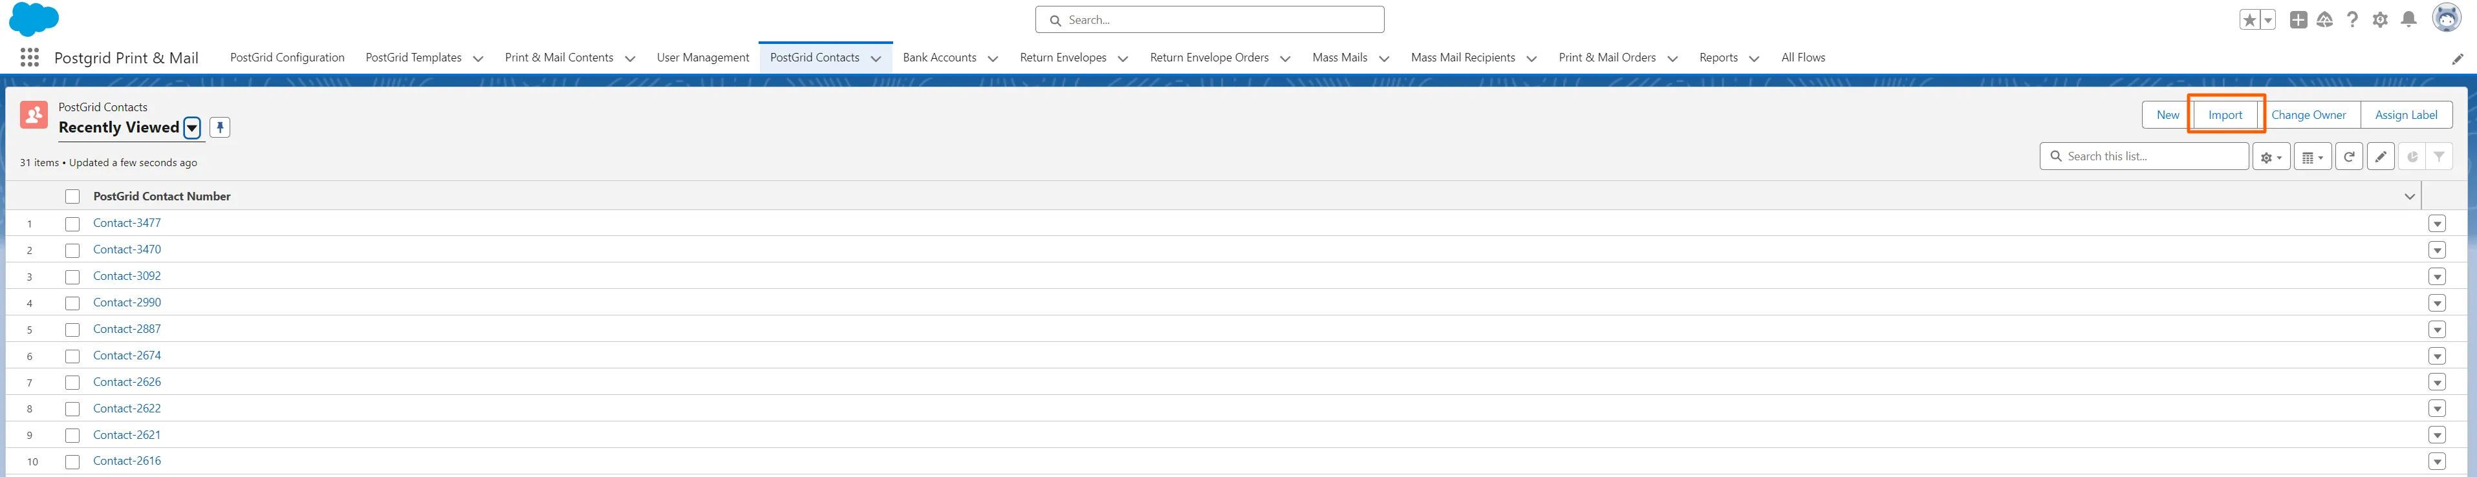The image size is (2477, 477).
Task: Pin the Recently Viewed list view
Action: point(220,128)
